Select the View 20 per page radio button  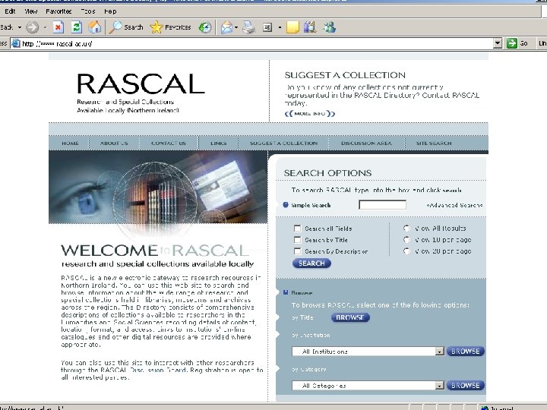coord(406,251)
